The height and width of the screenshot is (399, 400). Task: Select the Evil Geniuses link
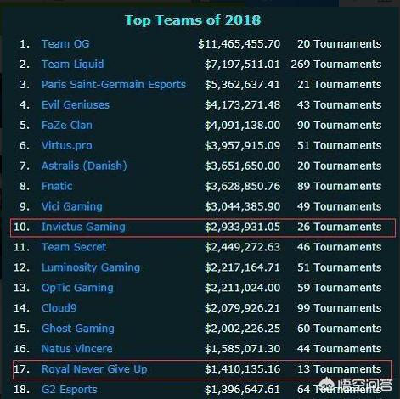[x=76, y=105]
